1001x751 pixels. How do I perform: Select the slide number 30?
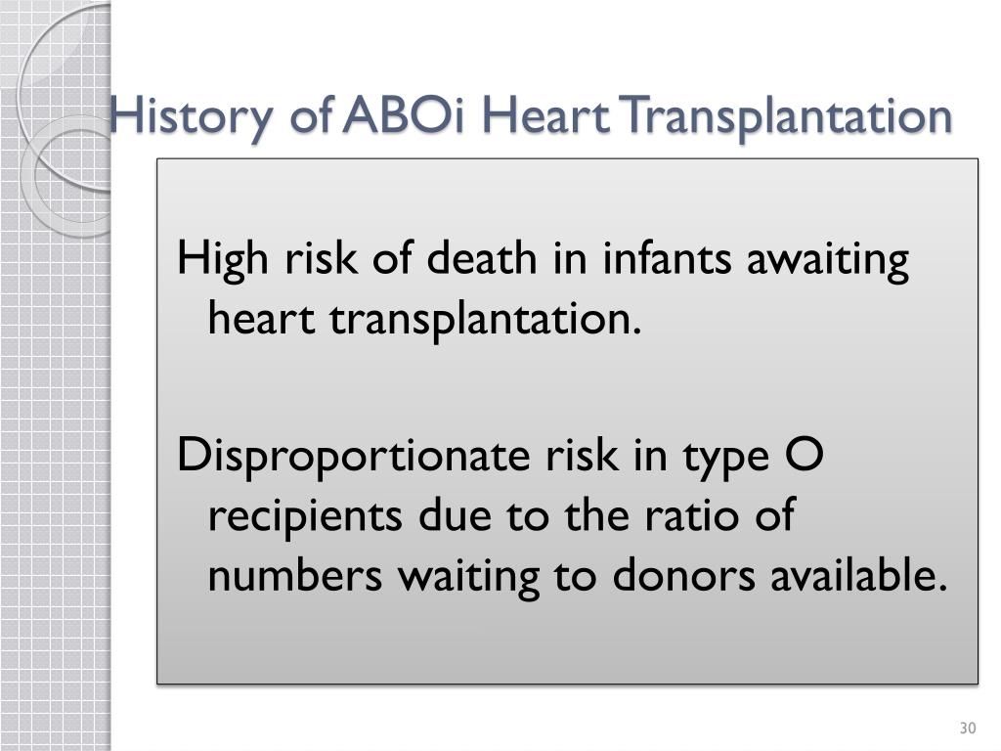[x=968, y=728]
